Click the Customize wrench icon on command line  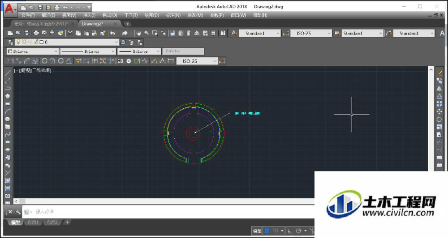tap(18, 212)
